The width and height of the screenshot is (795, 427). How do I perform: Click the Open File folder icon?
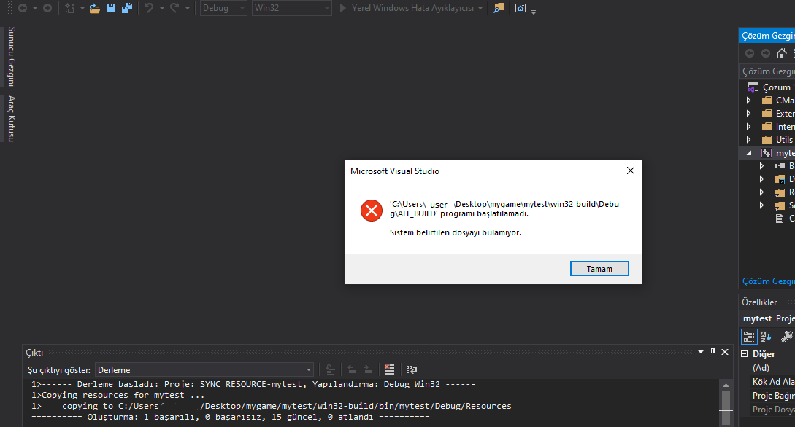95,8
